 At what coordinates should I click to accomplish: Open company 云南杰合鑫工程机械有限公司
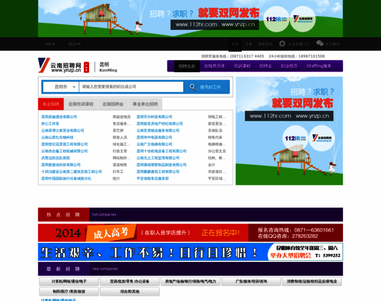[64, 151]
